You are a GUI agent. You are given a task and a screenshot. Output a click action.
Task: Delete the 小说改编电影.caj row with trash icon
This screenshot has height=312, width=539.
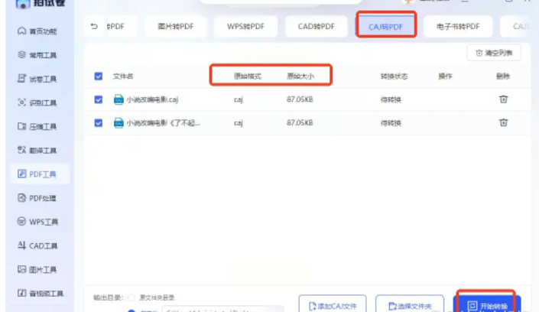point(503,99)
